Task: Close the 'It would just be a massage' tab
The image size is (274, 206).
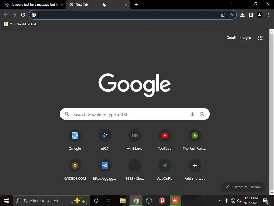Action: 62,5
